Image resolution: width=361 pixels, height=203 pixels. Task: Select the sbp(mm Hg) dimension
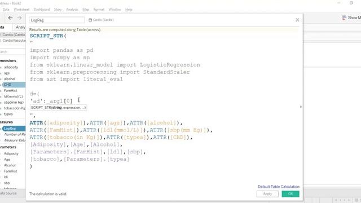(x=14, y=102)
